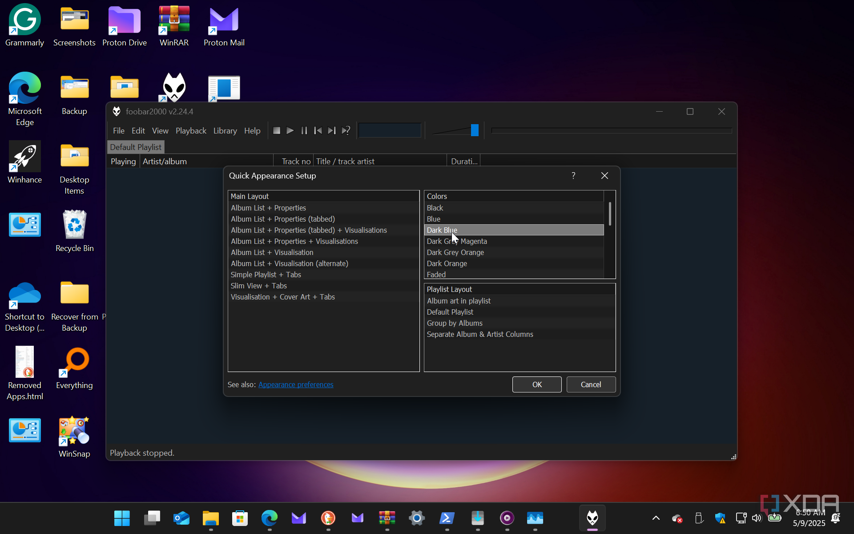Viewport: 854px width, 534px height.
Task: Switch to the Default Playlist tab
Action: coord(136,147)
